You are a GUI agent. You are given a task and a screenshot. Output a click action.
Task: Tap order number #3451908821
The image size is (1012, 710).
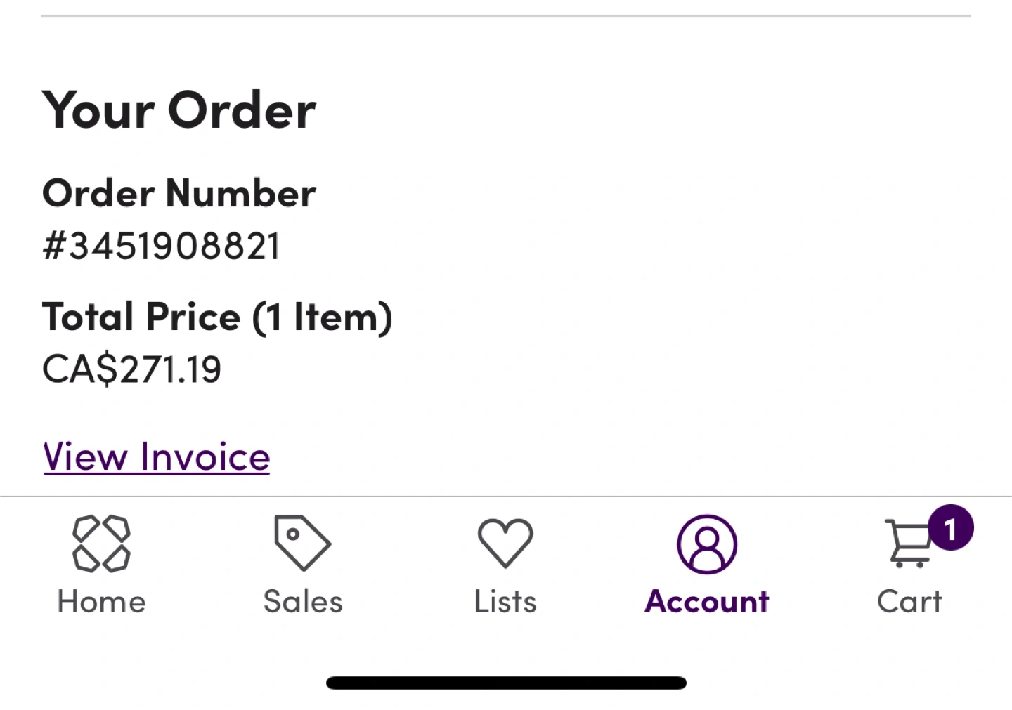(x=161, y=246)
